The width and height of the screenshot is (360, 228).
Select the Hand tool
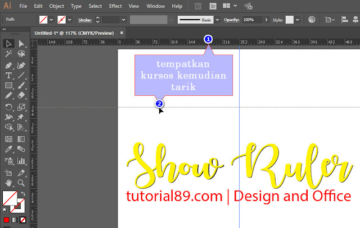click(9, 183)
